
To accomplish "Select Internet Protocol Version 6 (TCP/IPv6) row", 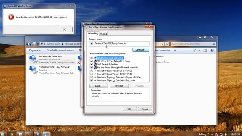I will [114, 71].
